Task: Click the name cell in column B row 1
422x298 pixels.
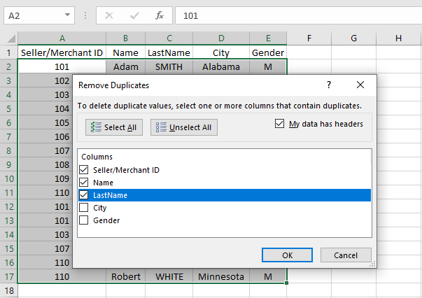Action: pos(126,52)
